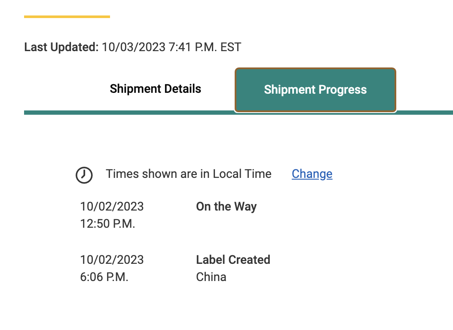Click the clock icon beside the time note

tap(84, 175)
